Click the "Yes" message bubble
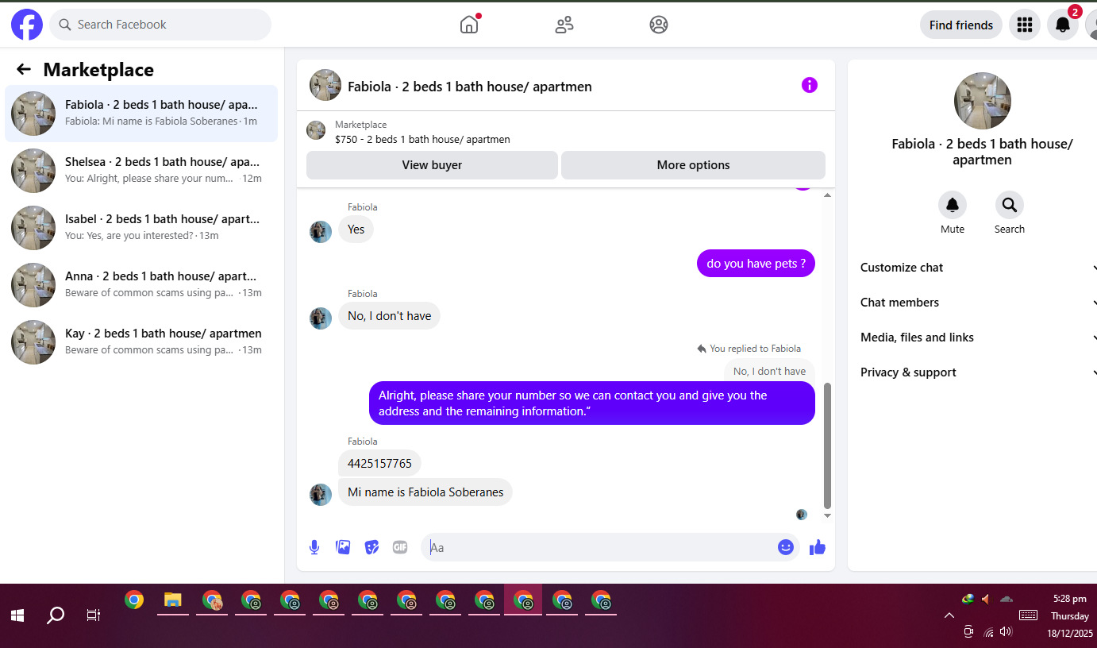The height and width of the screenshot is (648, 1097). coord(356,229)
